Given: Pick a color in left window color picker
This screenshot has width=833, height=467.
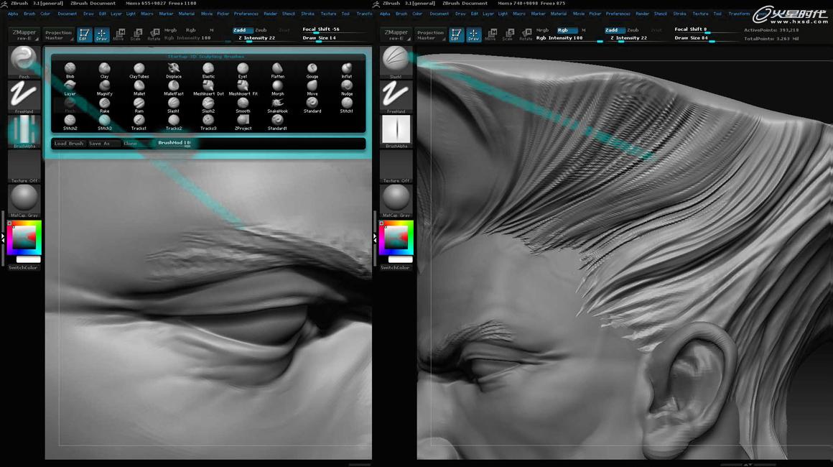Looking at the screenshot, I should pos(24,238).
